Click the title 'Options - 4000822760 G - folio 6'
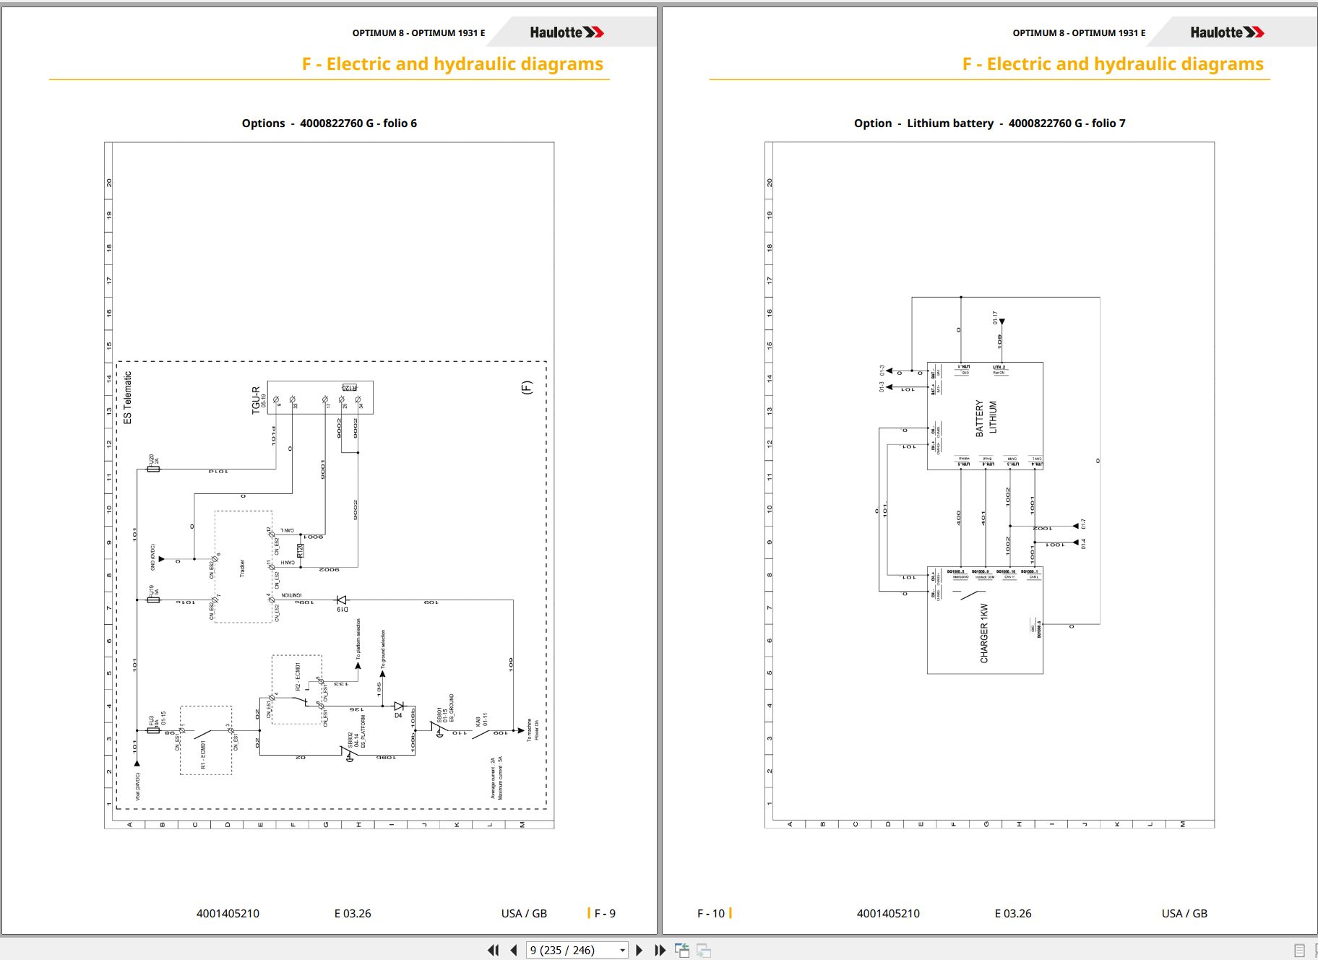Image resolution: width=1318 pixels, height=960 pixels. (329, 124)
